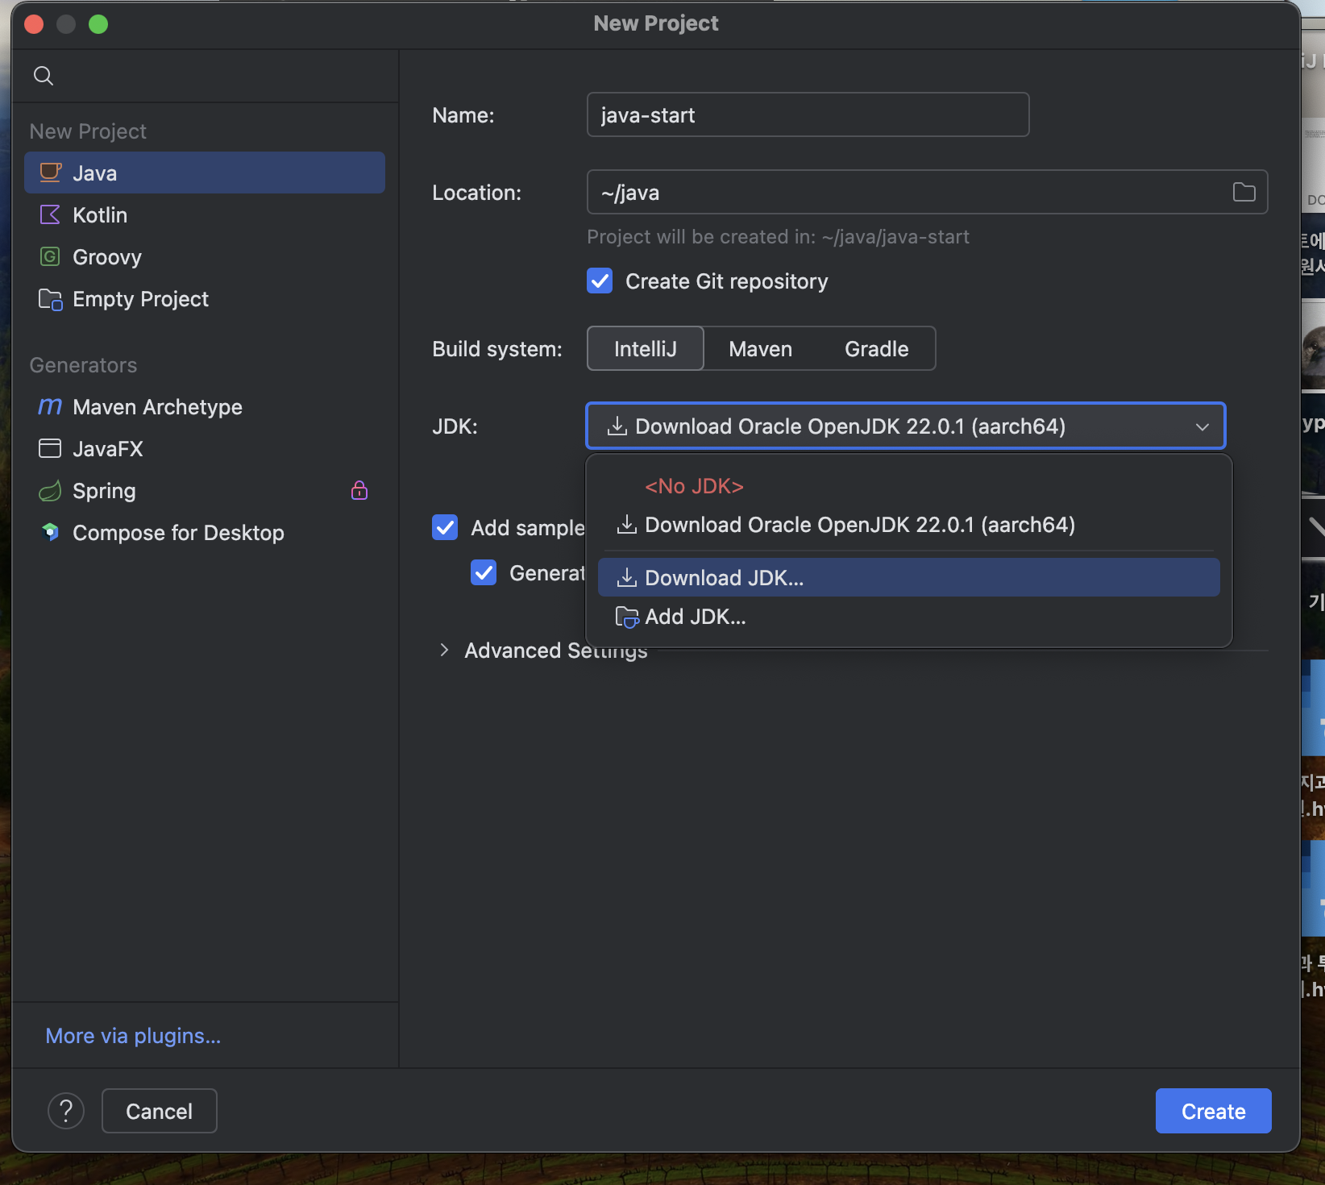Toggle the Add sample code checkbox
The height and width of the screenshot is (1185, 1325).
tap(445, 527)
